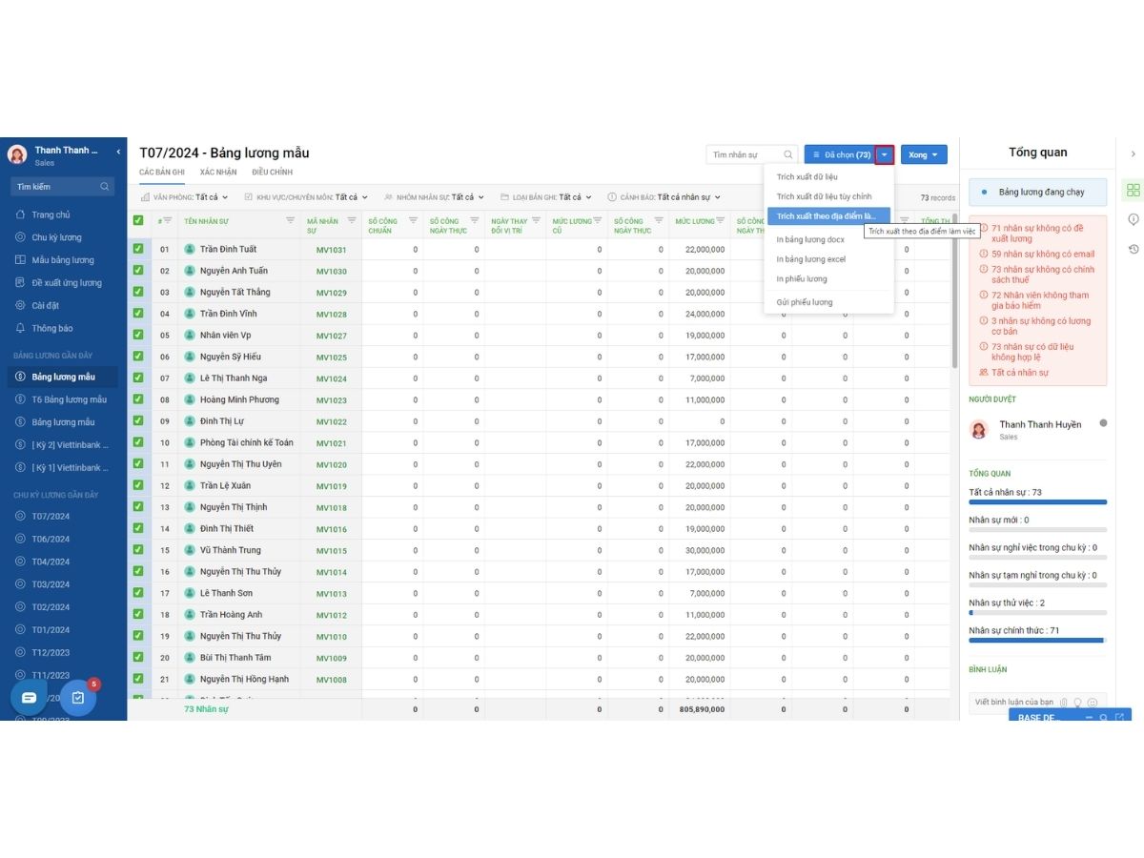Open Chu kỳ lương in the sidebar
Viewport: 1144px width, 858px height.
56,237
